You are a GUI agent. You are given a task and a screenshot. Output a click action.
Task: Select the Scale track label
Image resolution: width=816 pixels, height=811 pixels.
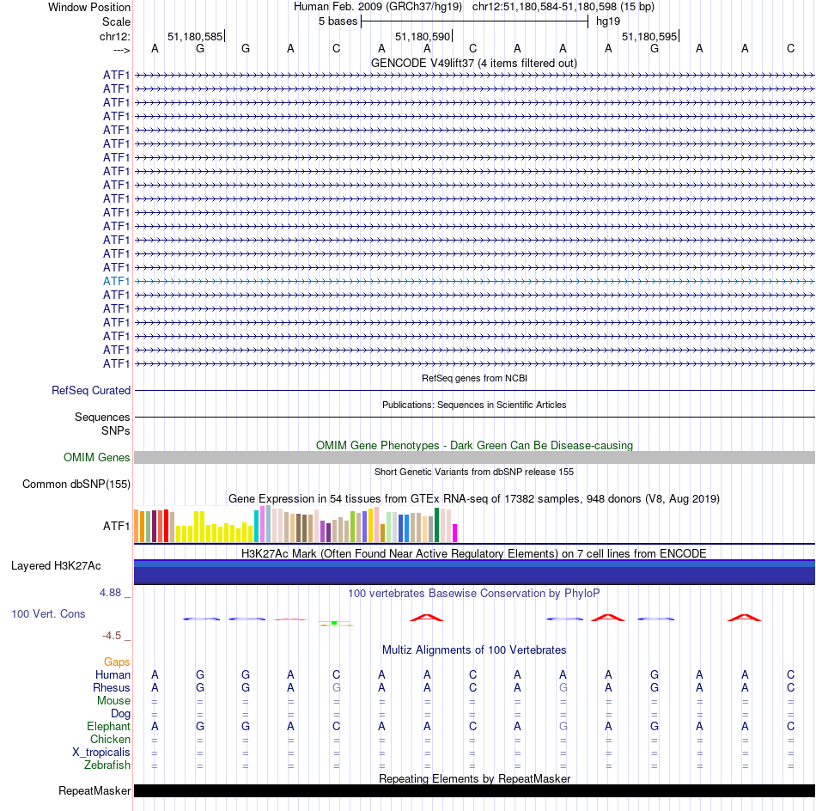pos(116,21)
